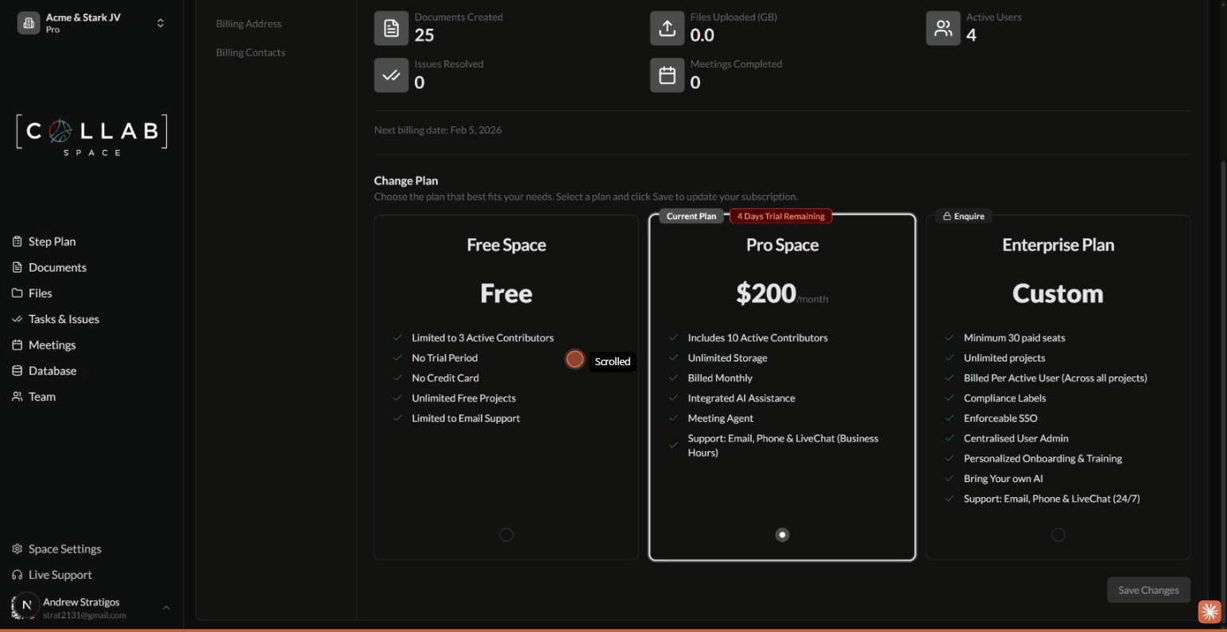This screenshot has width=1227, height=632.
Task: Click the Save Changes button
Action: click(x=1148, y=589)
